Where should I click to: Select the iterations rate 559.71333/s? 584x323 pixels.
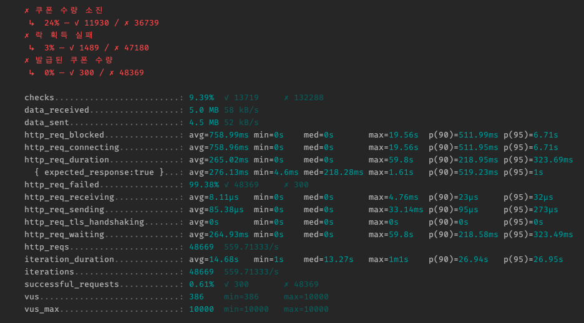pos(251,272)
